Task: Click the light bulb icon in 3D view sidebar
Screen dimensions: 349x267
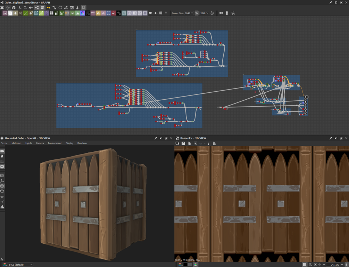Action: 2,157
